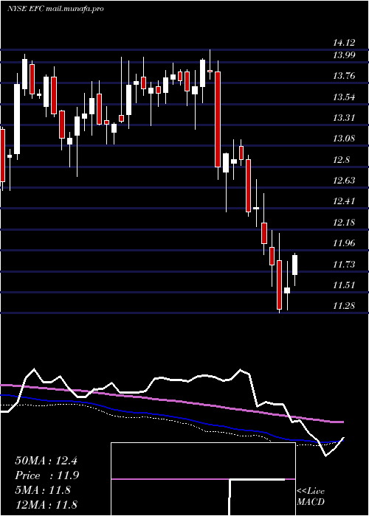Click the <<Live MACD label
The width and height of the screenshot is (369, 516).
pos(311,497)
